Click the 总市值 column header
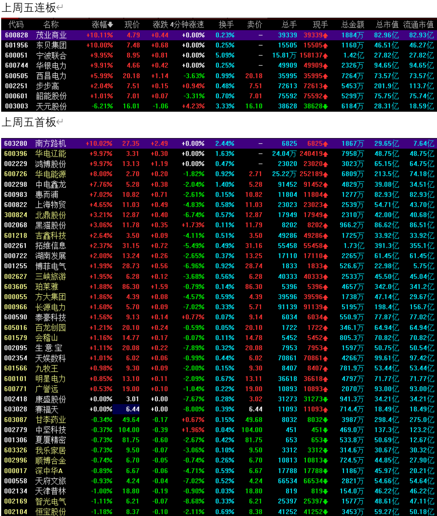Screen dimensions: 437x516 (387, 25)
